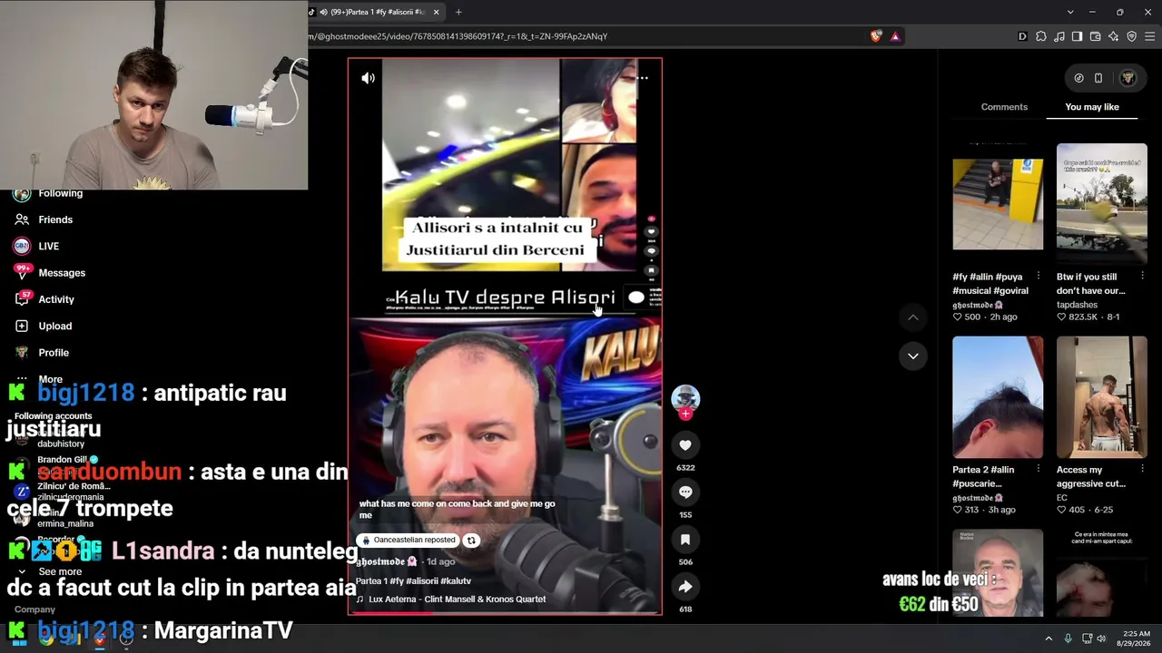1162x653 pixels.
Task: Open the phone app icon in the top-right pill
Action: [x=1098, y=78]
